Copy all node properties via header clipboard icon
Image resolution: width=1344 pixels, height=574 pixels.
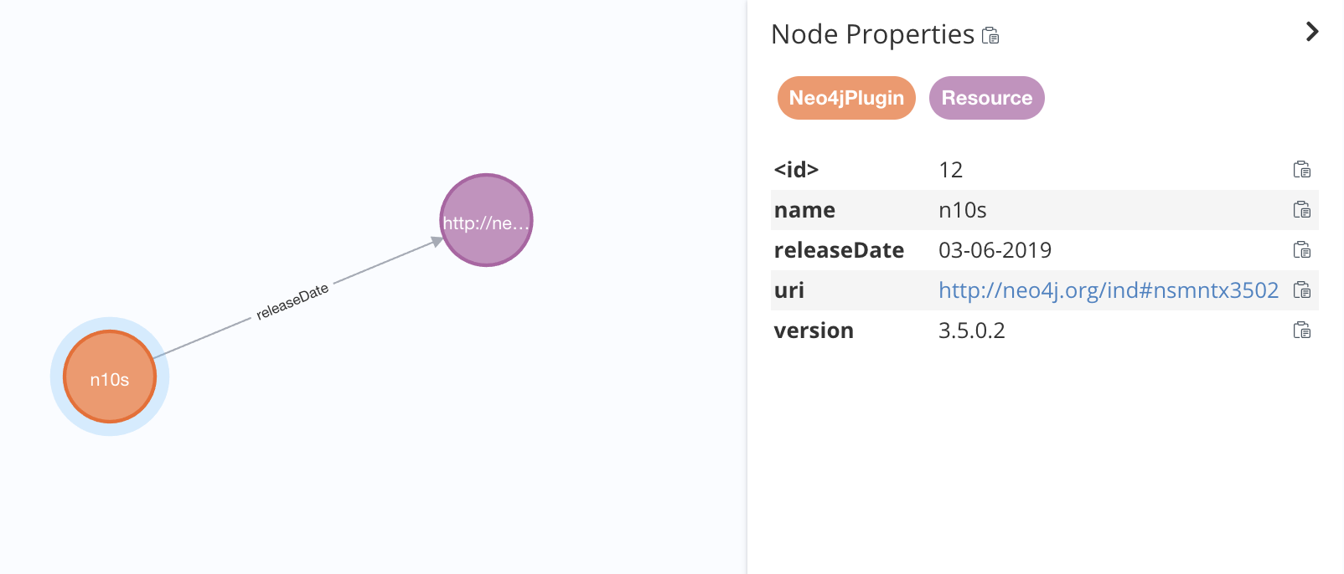point(990,35)
